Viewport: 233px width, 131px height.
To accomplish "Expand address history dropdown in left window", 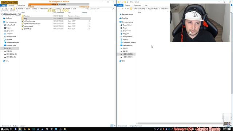I will [x=86, y=9].
